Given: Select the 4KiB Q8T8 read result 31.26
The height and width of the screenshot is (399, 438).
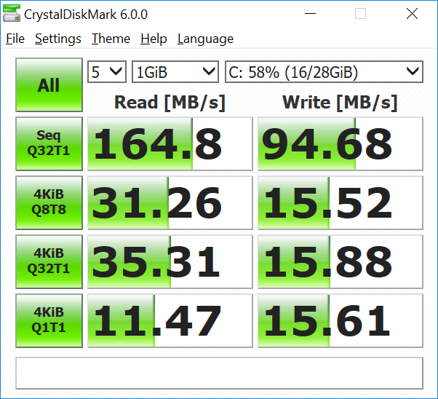Looking at the screenshot, I should click(170, 202).
